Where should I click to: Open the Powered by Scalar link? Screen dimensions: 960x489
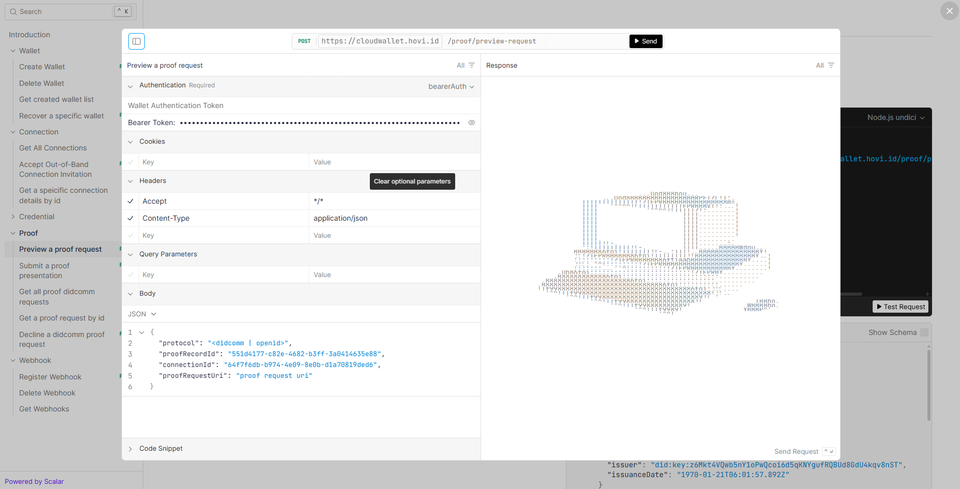[34, 481]
